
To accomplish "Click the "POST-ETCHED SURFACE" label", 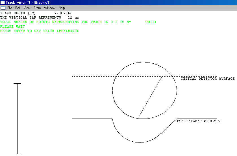I will [x=198, y=121].
